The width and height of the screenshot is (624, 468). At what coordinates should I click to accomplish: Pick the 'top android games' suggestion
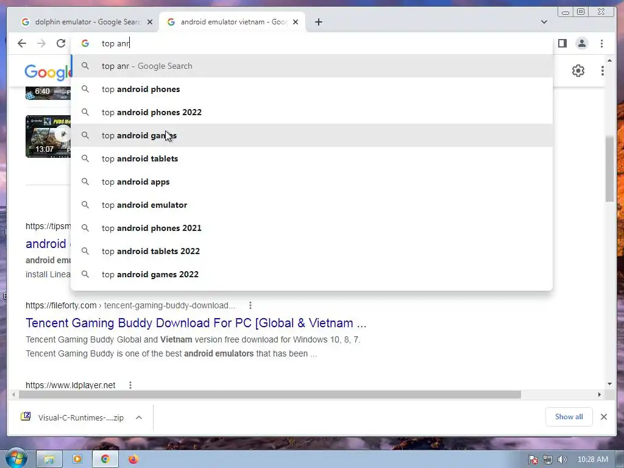(311, 135)
